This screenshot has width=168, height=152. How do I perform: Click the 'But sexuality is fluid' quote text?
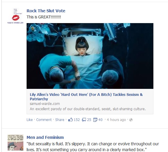(93, 147)
